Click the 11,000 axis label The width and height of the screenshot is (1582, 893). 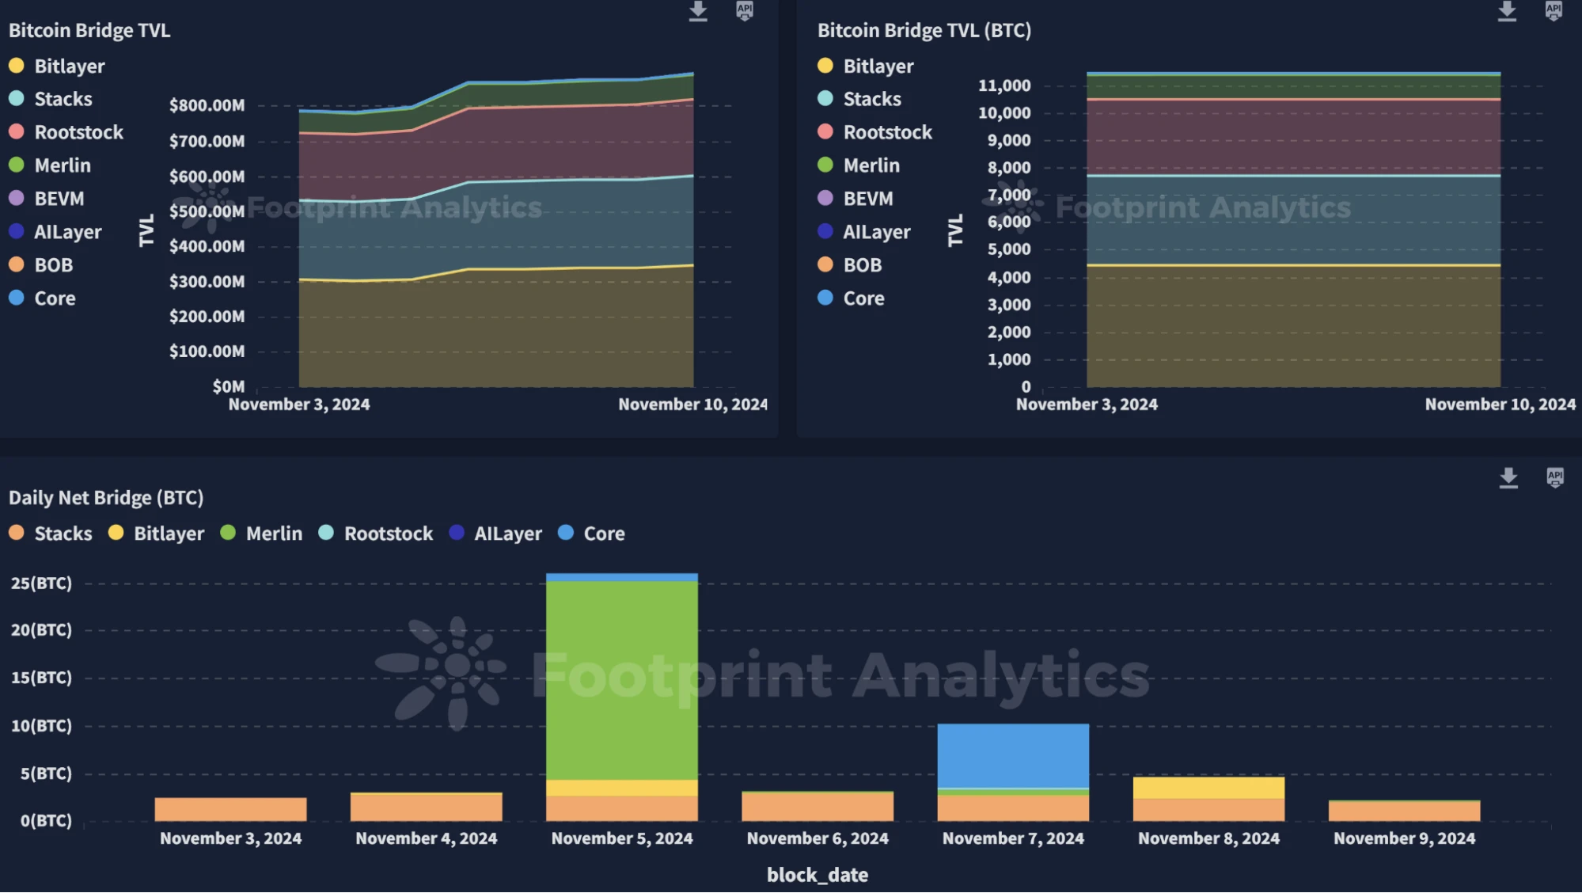click(1004, 85)
